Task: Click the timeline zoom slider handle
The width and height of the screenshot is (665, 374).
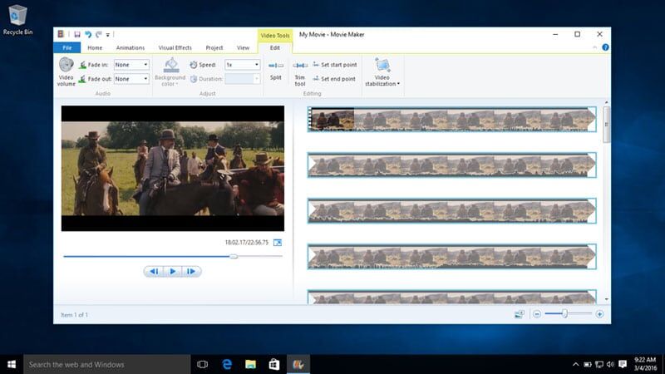Action: coord(564,314)
